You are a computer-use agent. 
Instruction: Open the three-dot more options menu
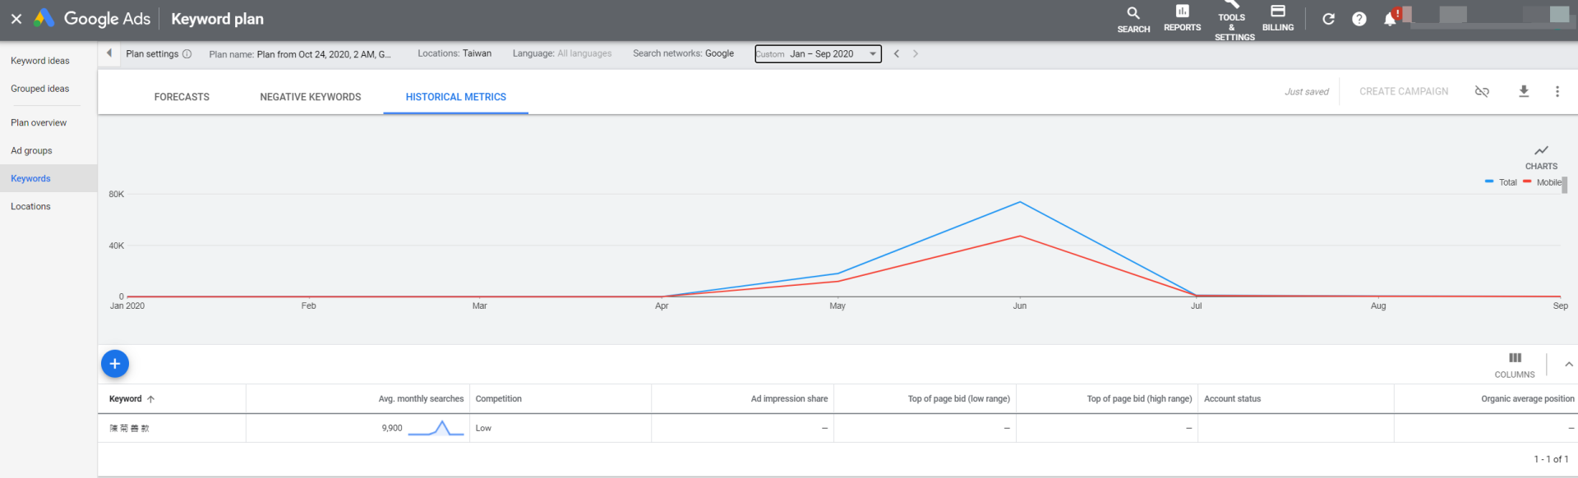click(x=1557, y=91)
